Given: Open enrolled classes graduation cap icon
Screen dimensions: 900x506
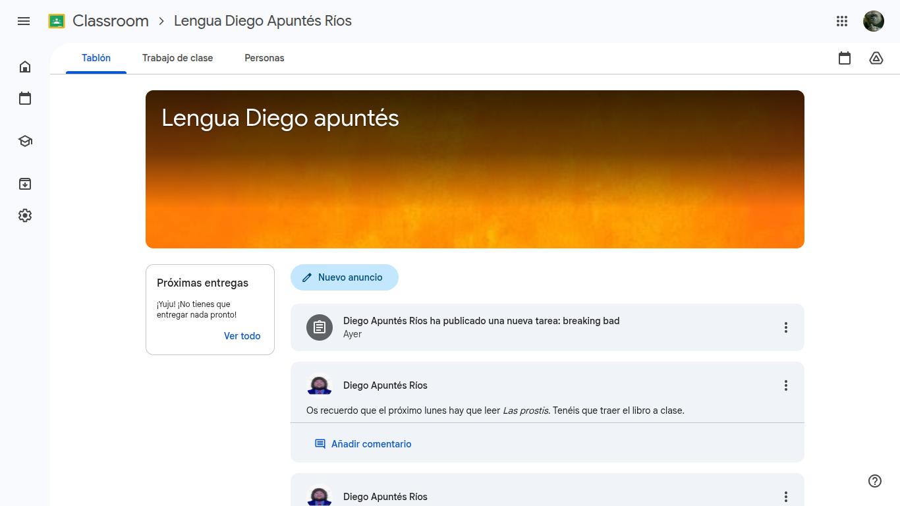Looking at the screenshot, I should pyautogui.click(x=25, y=141).
